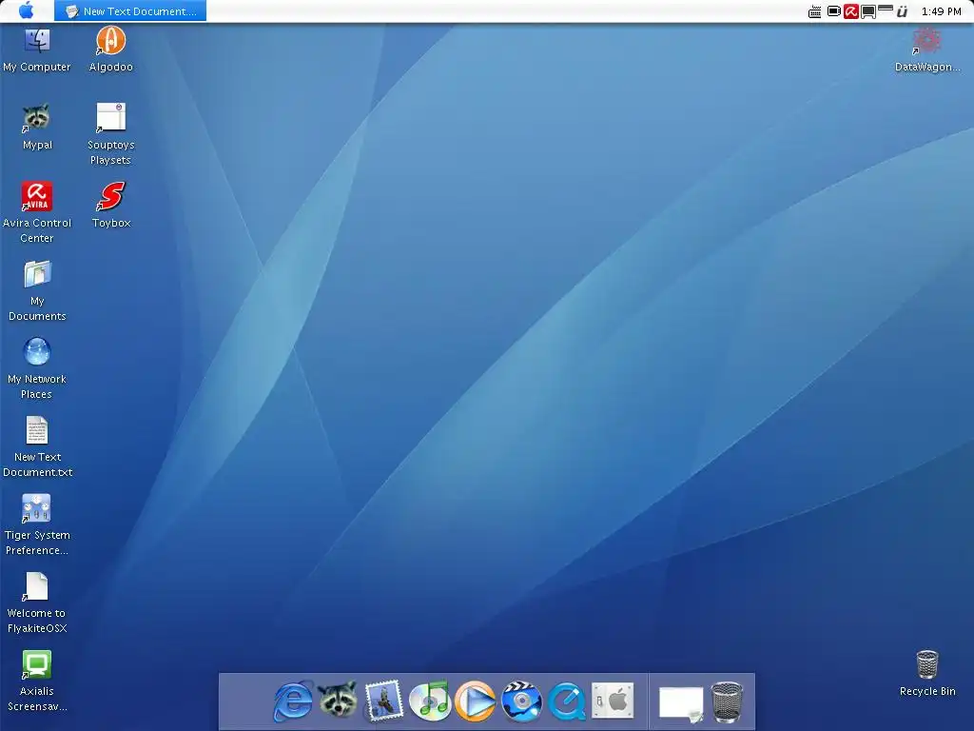This screenshot has height=731, width=974.
Task: Click the horizontal bar tray icon
Action: coord(886,9)
